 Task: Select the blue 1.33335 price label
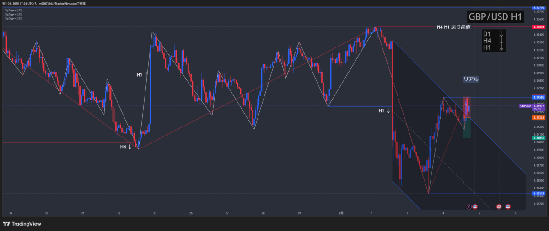coord(538,194)
